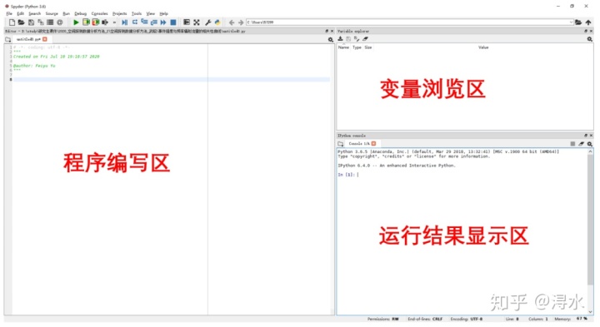The image size is (600, 327).
Task: Click the debugger Run current line icon
Action: tap(135, 22)
